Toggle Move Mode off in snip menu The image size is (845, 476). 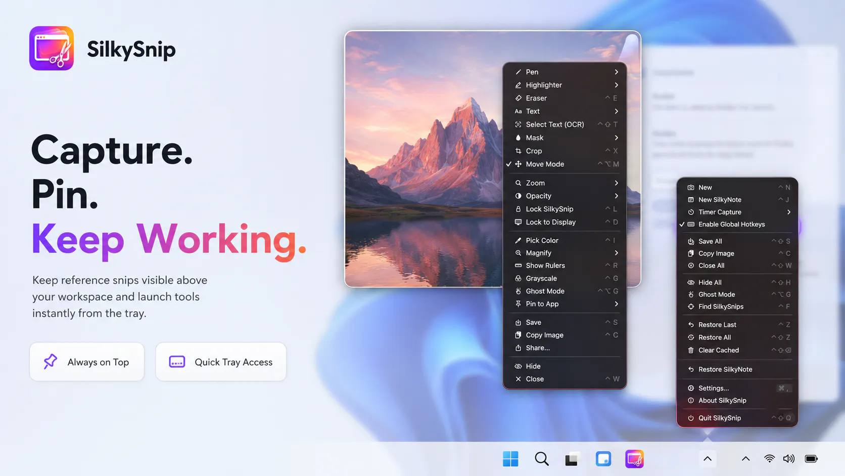565,164
